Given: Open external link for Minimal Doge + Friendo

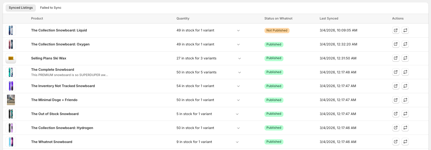Looking at the screenshot, I should pyautogui.click(x=396, y=100).
